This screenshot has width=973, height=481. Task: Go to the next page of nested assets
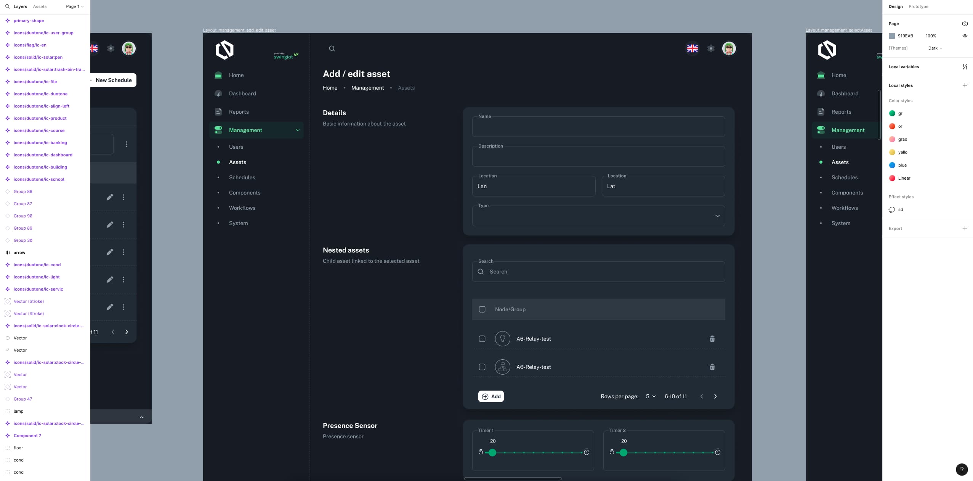point(715,396)
